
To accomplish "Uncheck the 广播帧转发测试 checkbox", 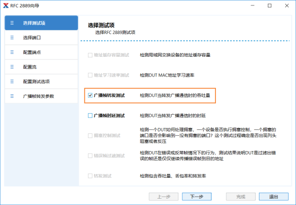I will click(x=90, y=95).
